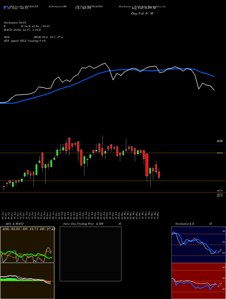Click the 'Avg Vol: 0.39 M' label
Viewport: 226px width, 299px height.
coord(143,8)
